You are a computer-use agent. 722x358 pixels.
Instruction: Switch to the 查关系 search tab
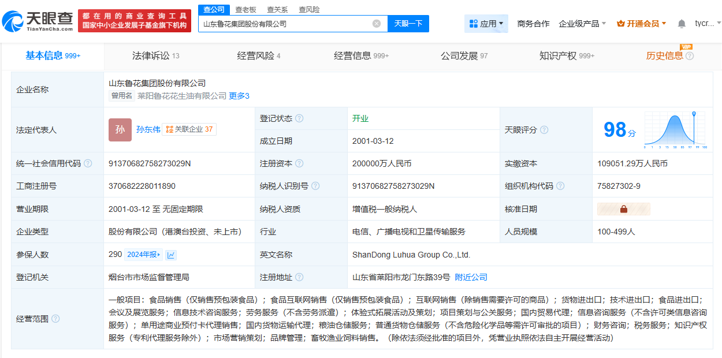(x=277, y=9)
